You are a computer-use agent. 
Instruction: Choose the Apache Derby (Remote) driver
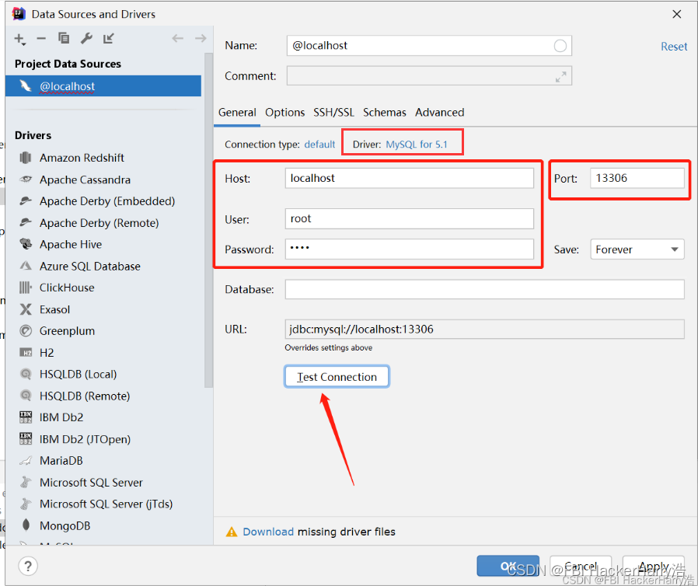[x=99, y=223]
